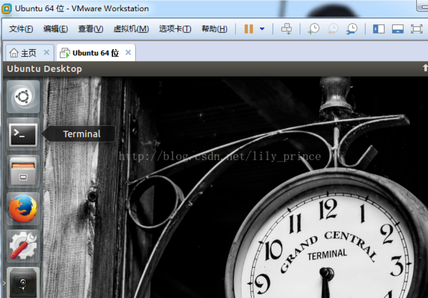
Task: Click the Ubuntu Dash button at launcher top
Action: (x=23, y=96)
